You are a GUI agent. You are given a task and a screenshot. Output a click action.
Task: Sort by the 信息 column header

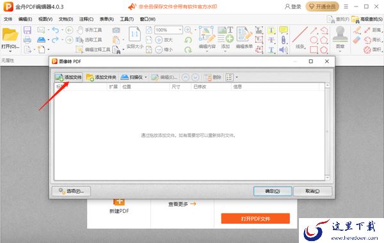pos(275,86)
